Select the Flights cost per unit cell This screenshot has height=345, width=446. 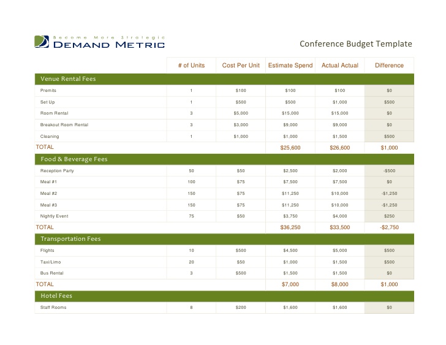click(241, 251)
